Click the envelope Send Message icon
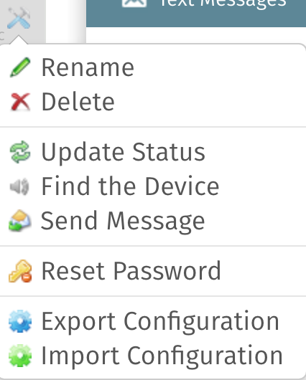The image size is (306, 380). point(20,221)
